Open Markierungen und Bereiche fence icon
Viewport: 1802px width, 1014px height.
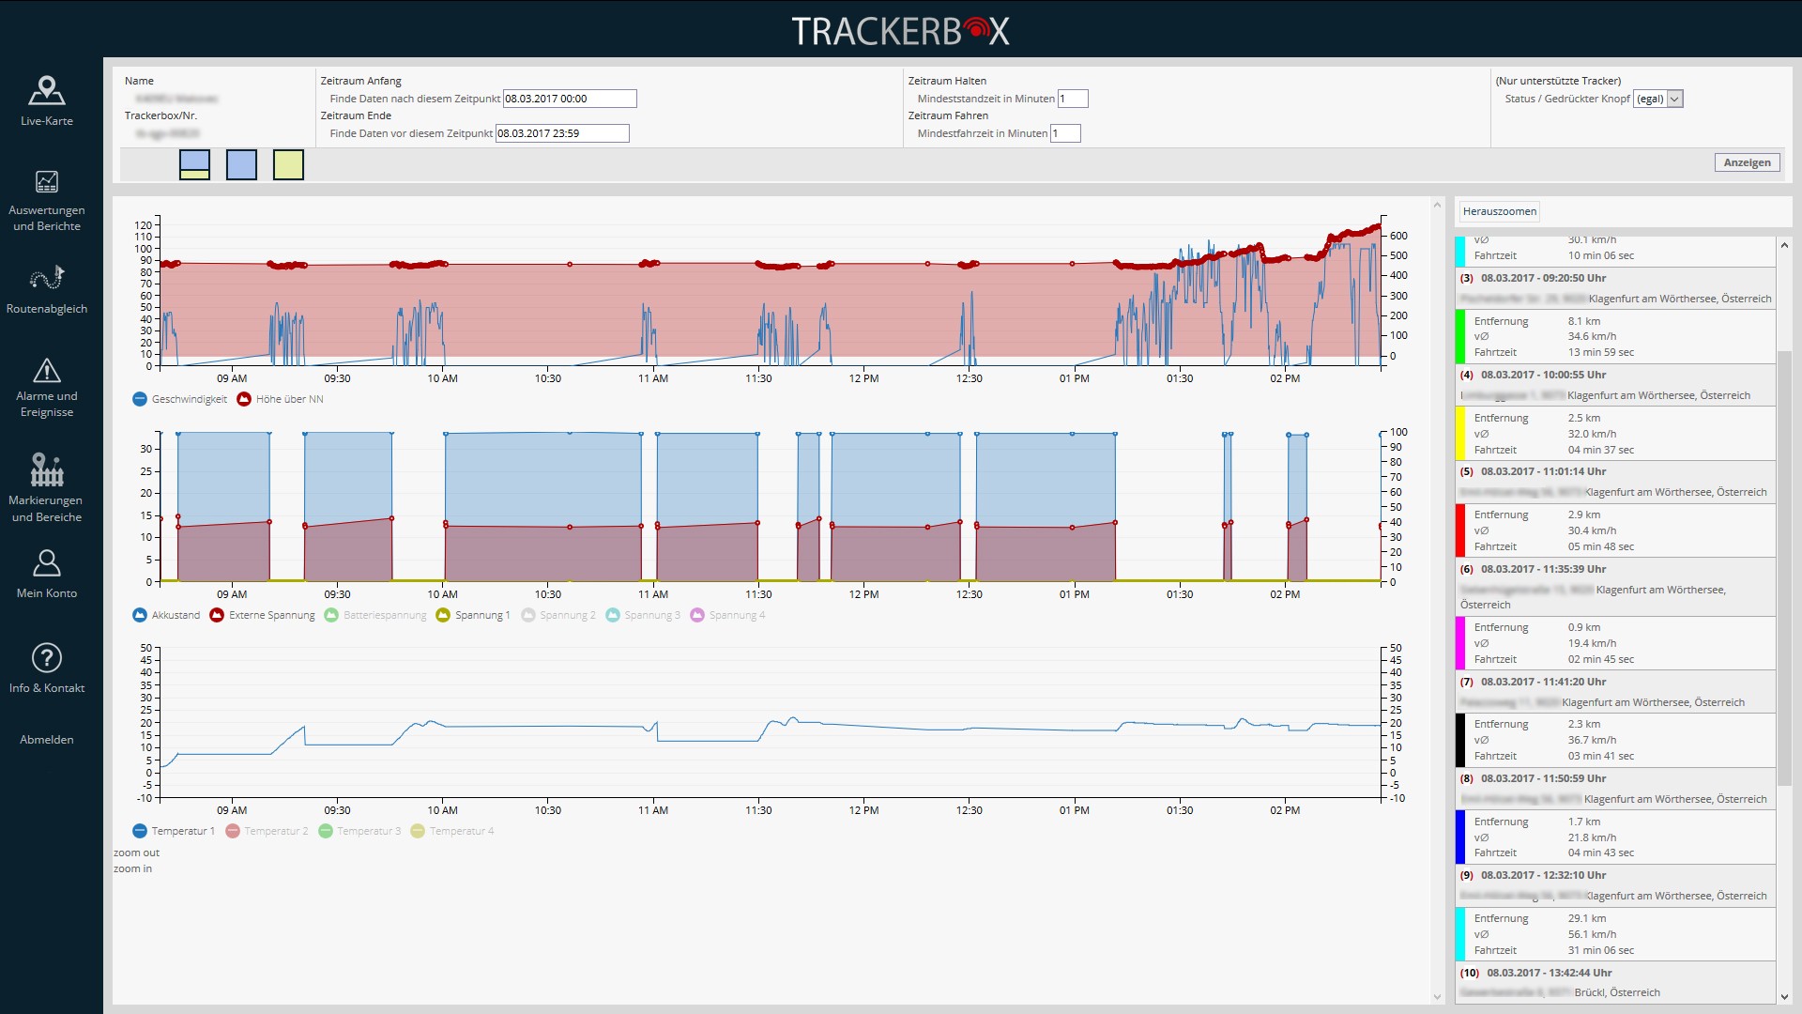coord(46,469)
